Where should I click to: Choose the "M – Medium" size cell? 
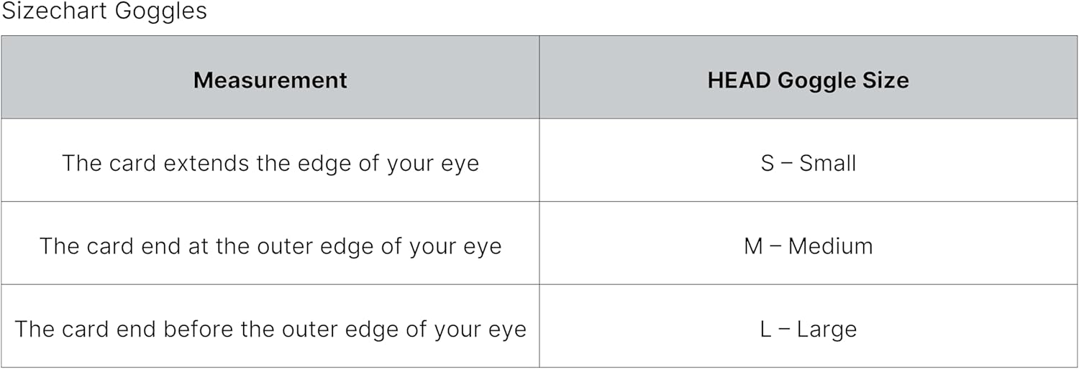[808, 246]
